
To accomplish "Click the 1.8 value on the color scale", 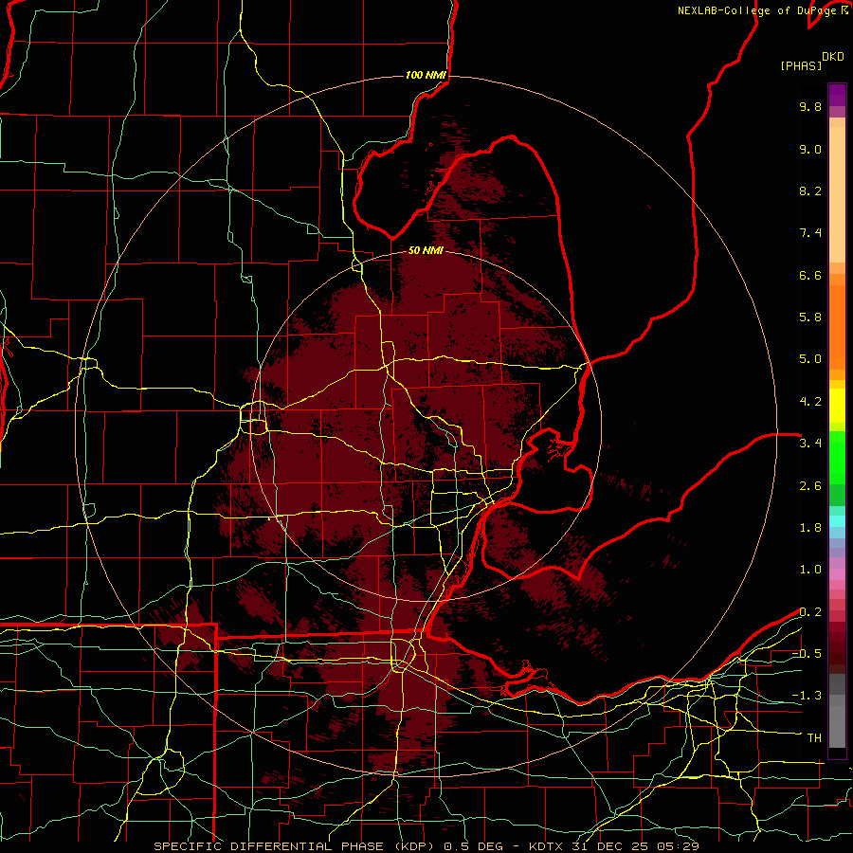I will click(810, 528).
